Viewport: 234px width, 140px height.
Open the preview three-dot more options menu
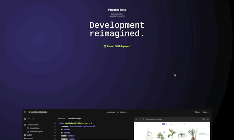(x=208, y=119)
